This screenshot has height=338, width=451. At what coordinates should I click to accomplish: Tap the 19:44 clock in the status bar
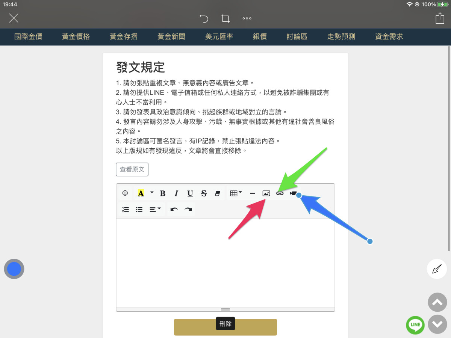click(9, 4)
